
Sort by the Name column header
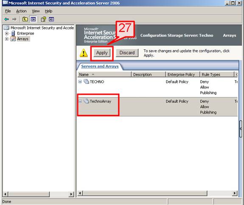tap(104, 74)
